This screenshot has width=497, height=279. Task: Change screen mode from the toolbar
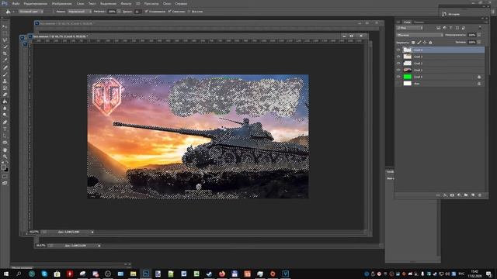coord(5,183)
